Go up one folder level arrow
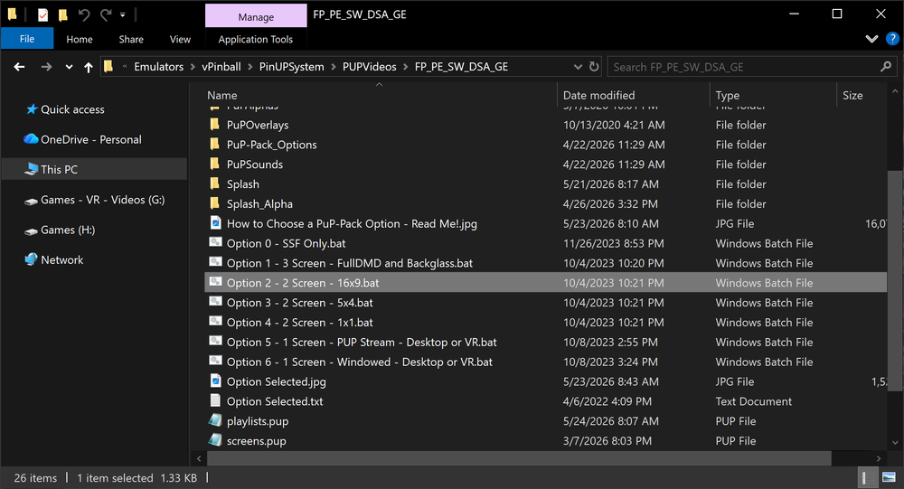The height and width of the screenshot is (489, 904). tap(89, 67)
